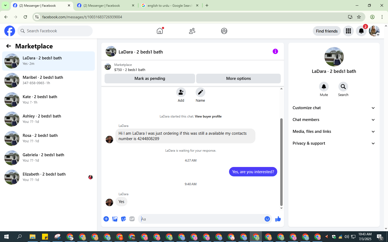This screenshot has width=388, height=242.
Task: Open the notifications bell
Action: point(361,31)
